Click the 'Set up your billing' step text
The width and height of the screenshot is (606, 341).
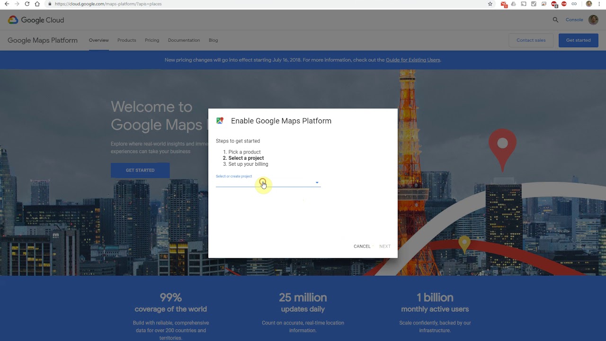[248, 164]
